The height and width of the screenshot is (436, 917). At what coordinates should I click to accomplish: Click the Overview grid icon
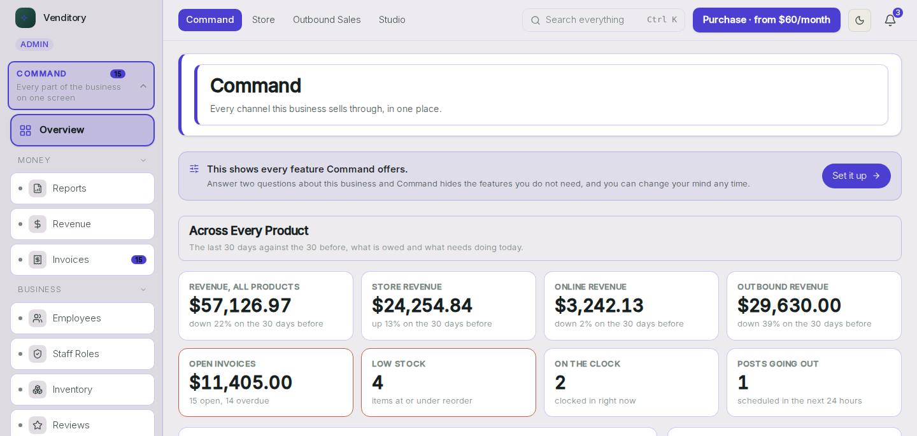[x=25, y=130]
